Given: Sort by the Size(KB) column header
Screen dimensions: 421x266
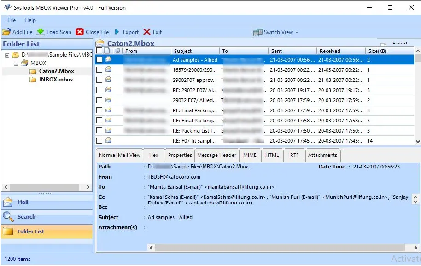Looking at the screenshot, I should [x=389, y=51].
